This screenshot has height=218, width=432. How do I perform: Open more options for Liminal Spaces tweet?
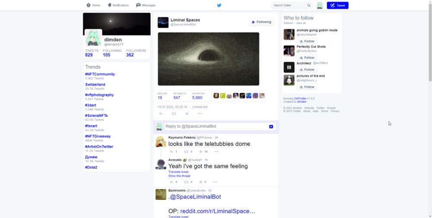200,114
